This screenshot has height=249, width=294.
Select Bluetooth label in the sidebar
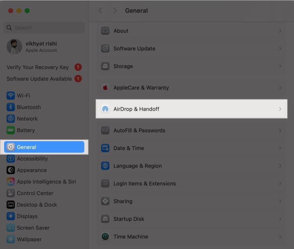click(x=29, y=107)
